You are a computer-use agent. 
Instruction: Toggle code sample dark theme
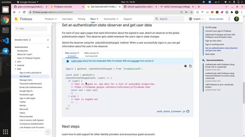tap(185, 66)
